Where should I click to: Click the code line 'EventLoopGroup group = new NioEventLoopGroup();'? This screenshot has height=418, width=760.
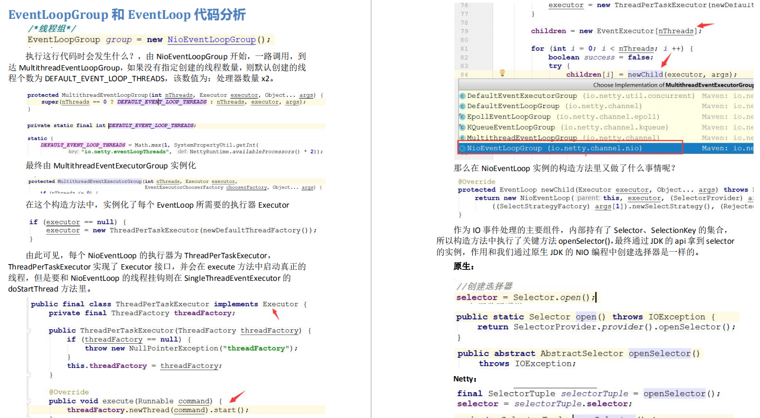[149, 40]
